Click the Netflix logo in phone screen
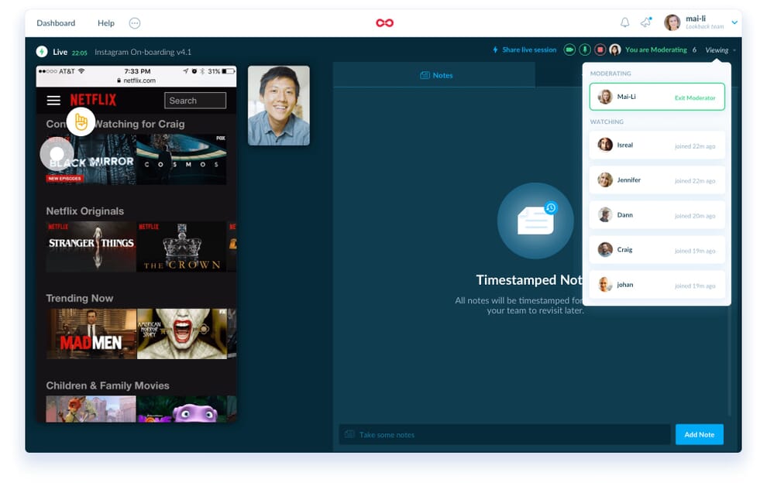 point(93,100)
